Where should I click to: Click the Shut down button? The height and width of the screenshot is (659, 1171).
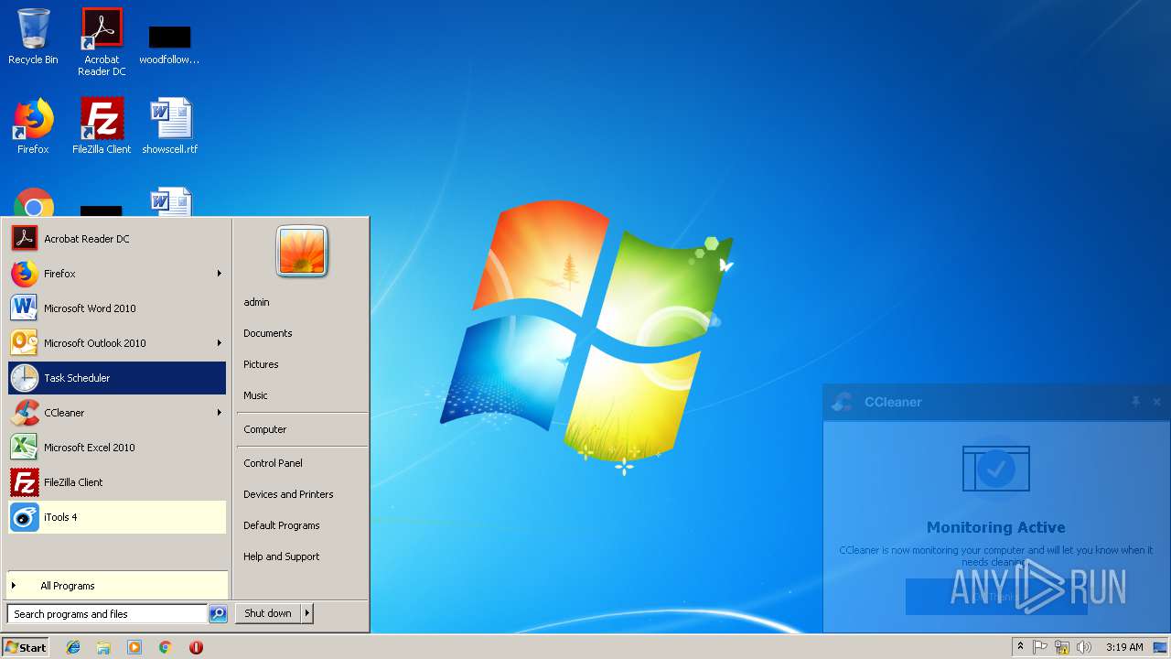(268, 613)
